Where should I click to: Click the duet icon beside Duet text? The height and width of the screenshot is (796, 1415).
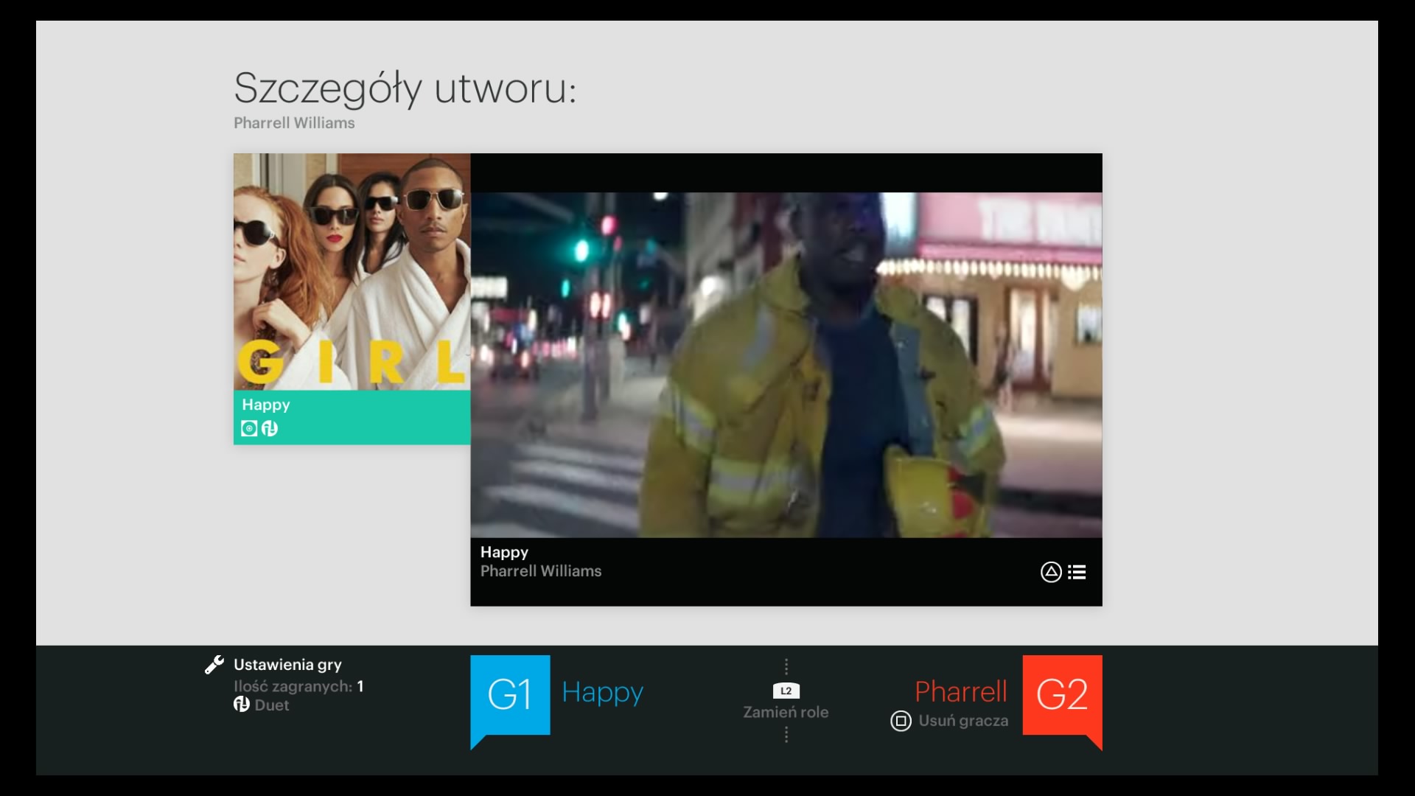[241, 705]
